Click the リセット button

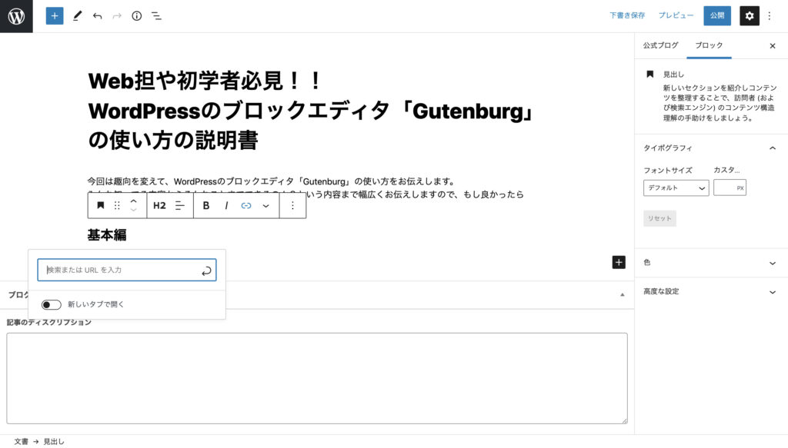(659, 218)
